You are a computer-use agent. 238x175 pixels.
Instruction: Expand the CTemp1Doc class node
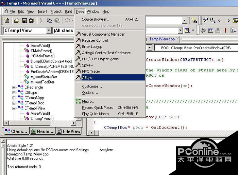click(x=14, y=103)
